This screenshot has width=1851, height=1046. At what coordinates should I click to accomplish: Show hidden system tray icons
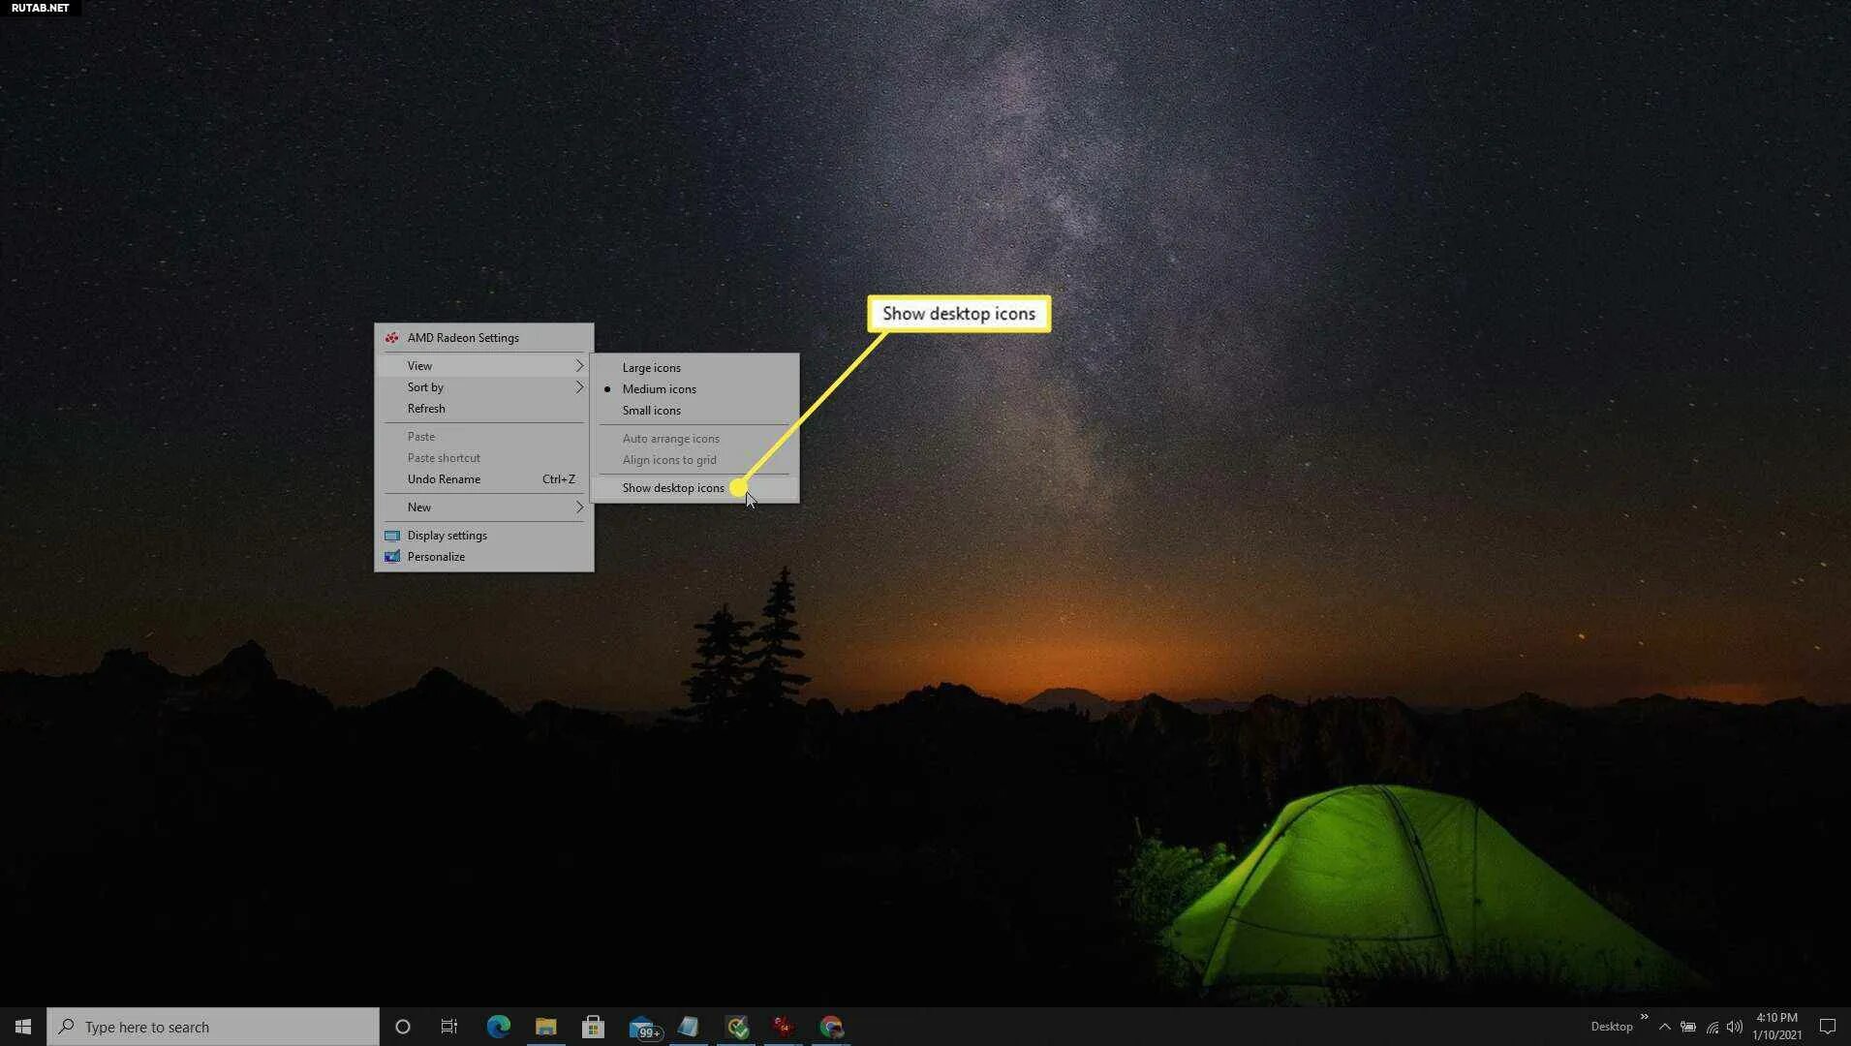tap(1665, 1027)
